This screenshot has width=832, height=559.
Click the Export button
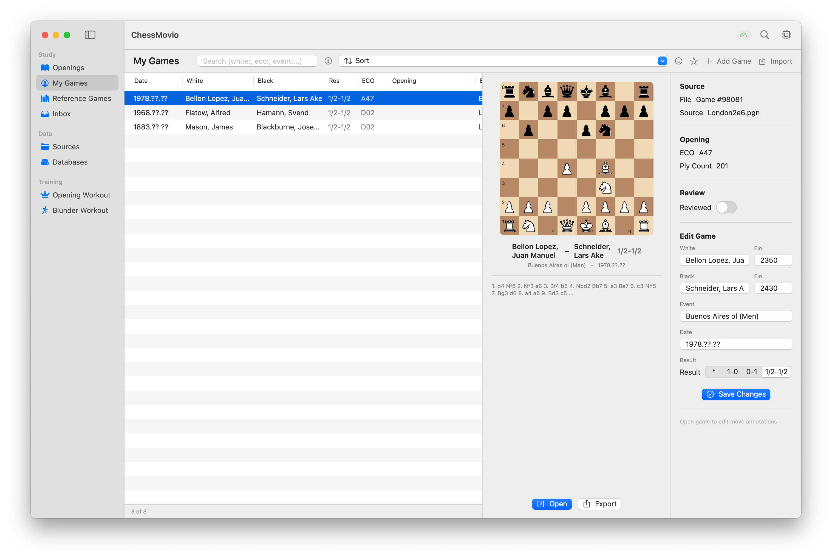click(x=599, y=504)
